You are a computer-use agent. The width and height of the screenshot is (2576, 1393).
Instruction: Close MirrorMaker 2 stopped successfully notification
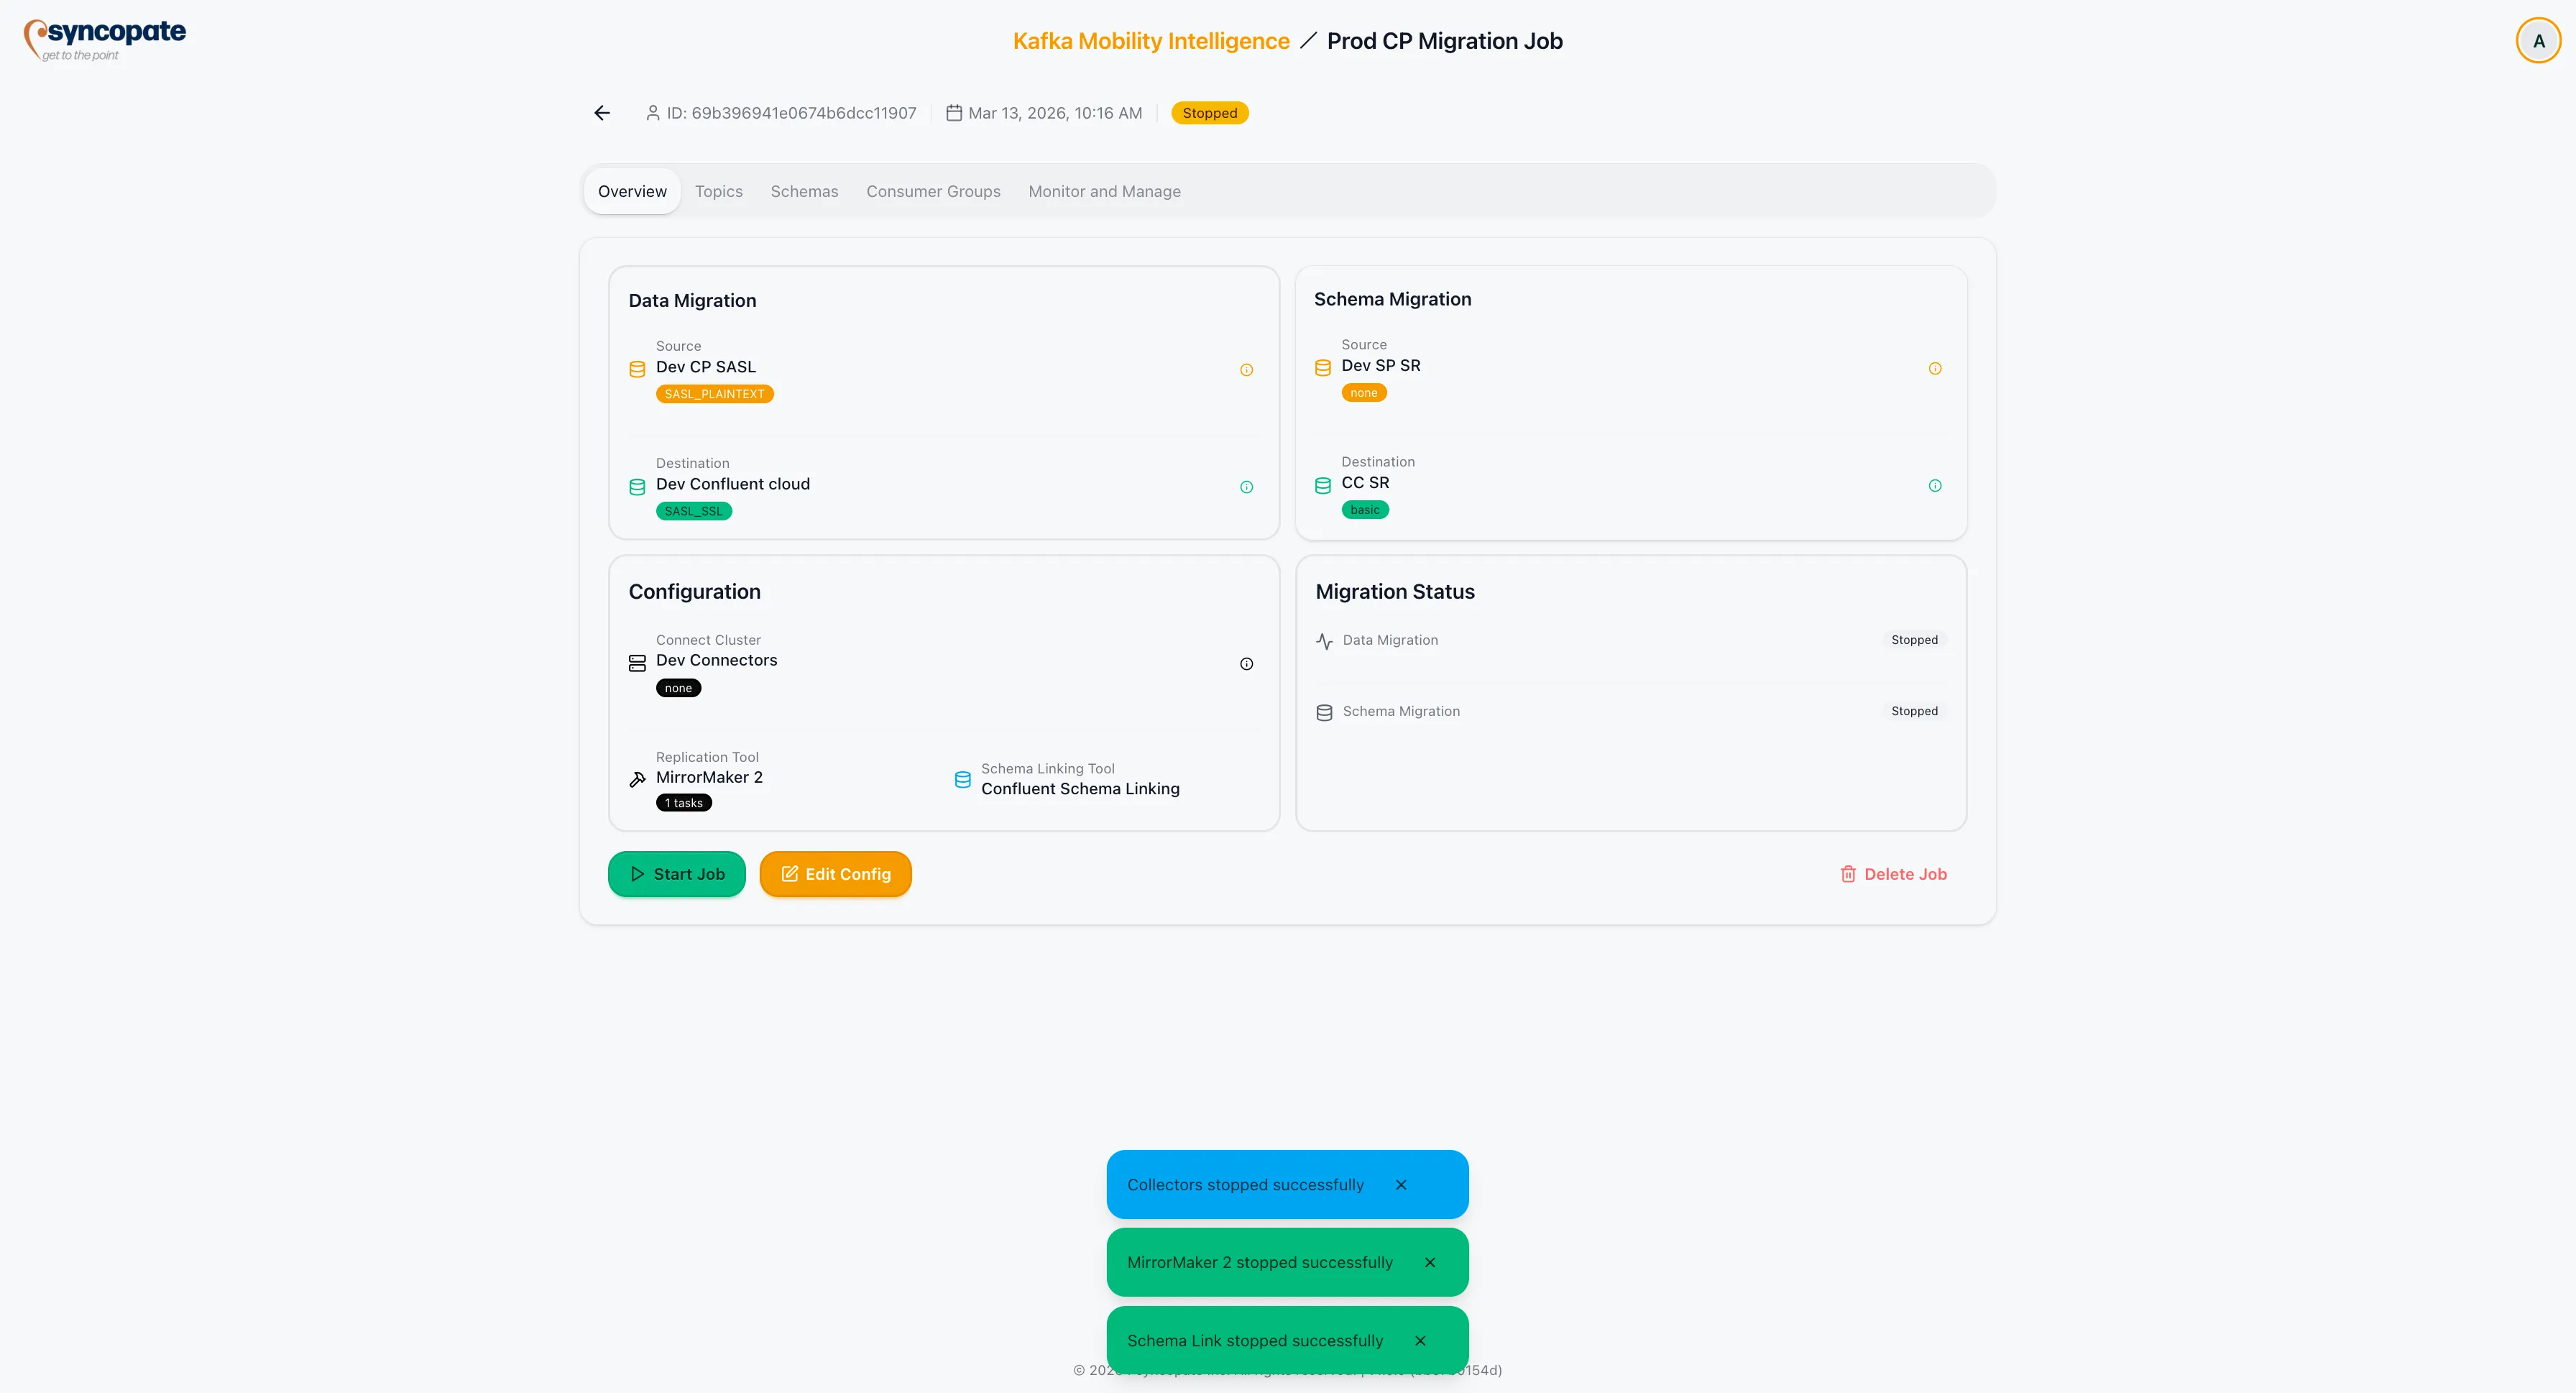pyautogui.click(x=1429, y=1263)
